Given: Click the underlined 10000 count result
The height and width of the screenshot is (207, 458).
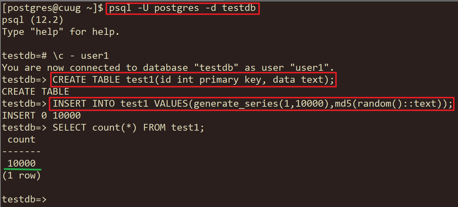Looking at the screenshot, I should (x=22, y=164).
